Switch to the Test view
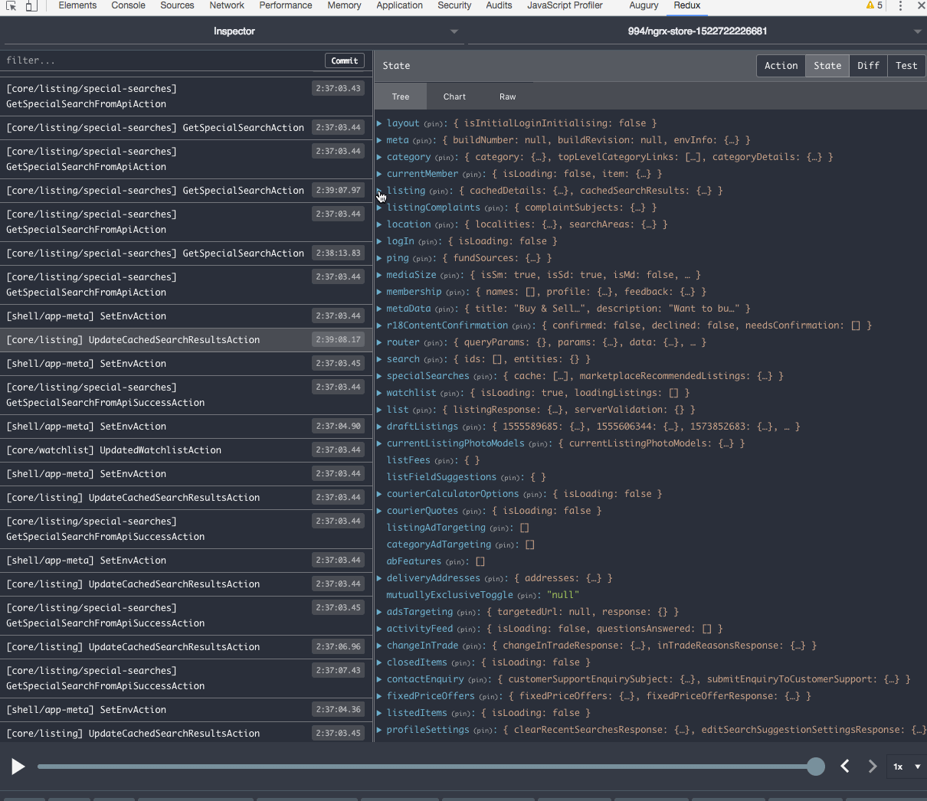 pos(906,66)
